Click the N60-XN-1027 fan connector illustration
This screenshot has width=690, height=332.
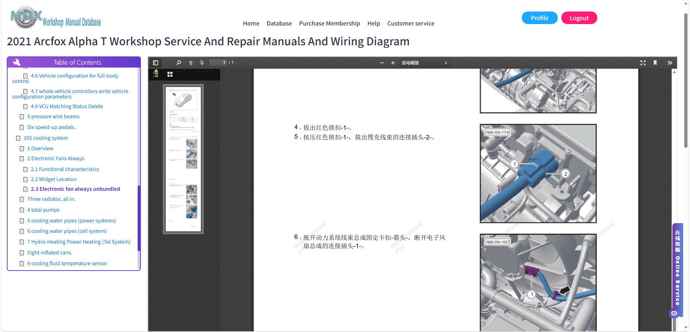tap(538, 282)
